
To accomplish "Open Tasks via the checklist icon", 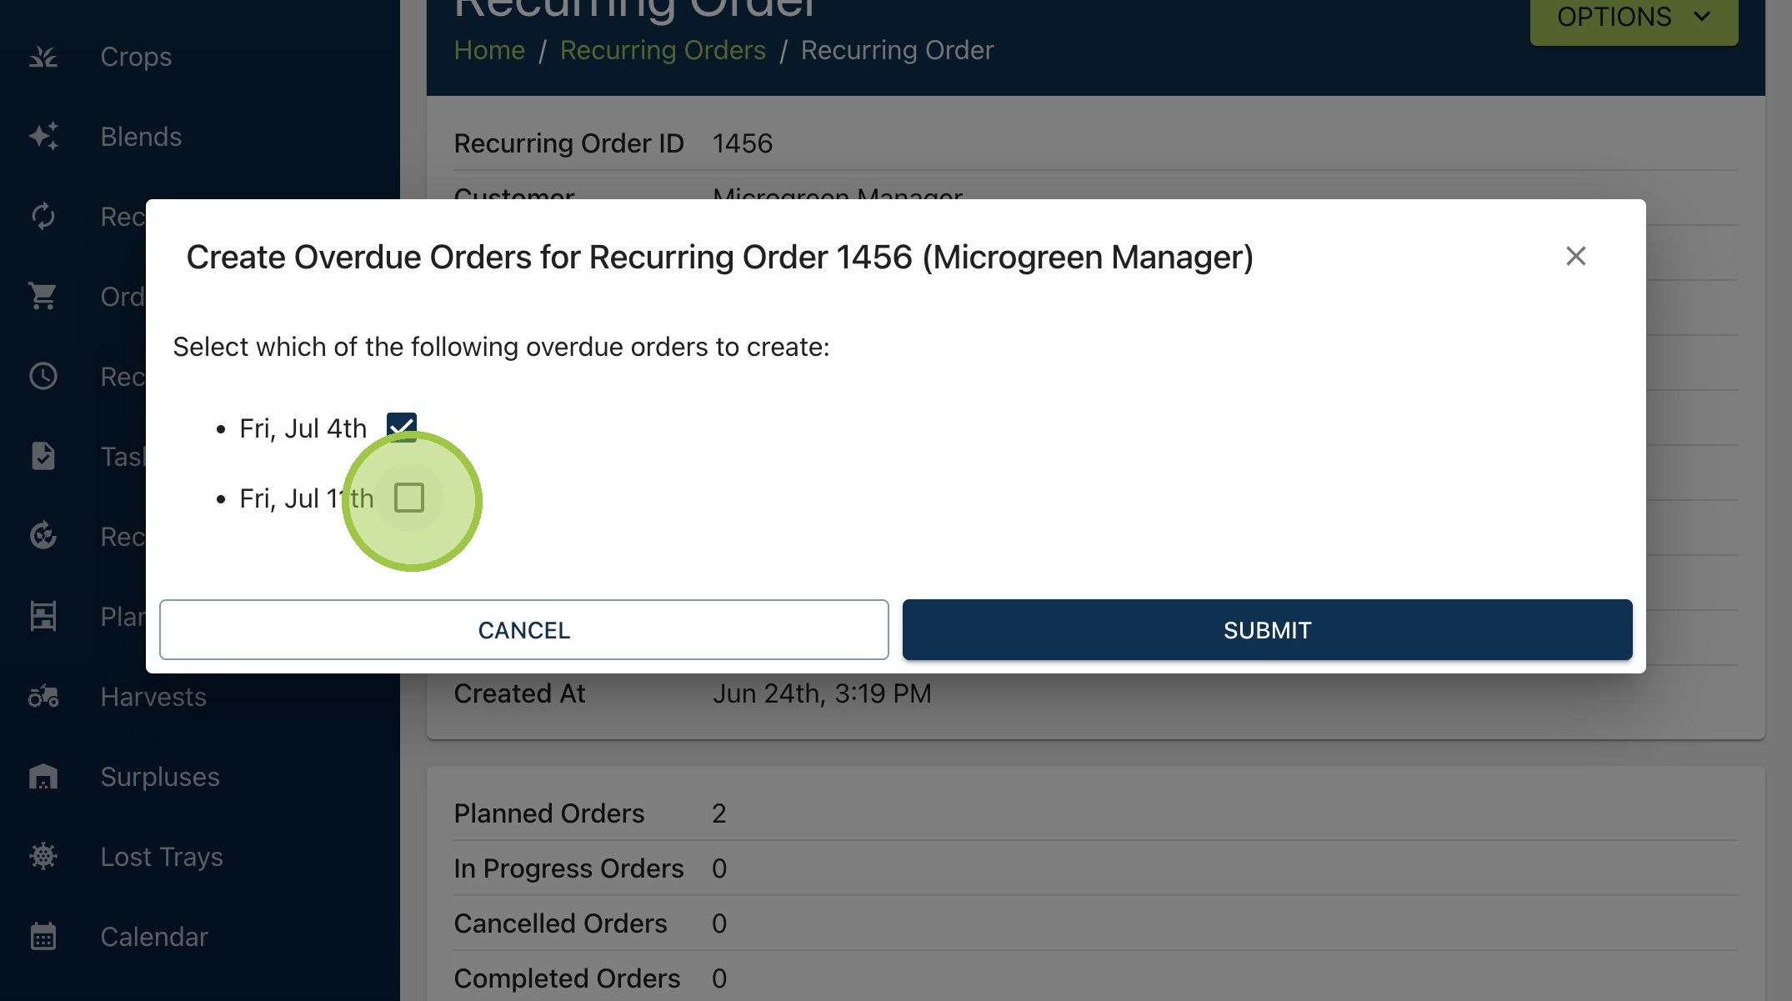I will coord(43,457).
